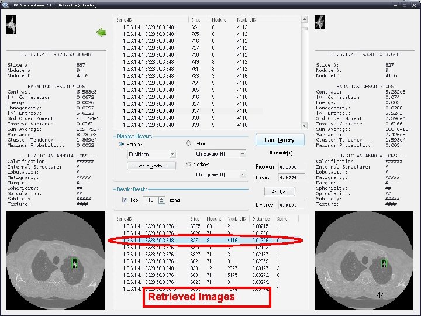Select the query list row with Slice 805

pyautogui.click(x=188, y=90)
